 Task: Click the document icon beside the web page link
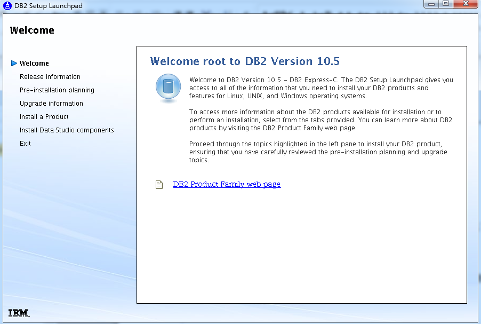[x=159, y=185]
